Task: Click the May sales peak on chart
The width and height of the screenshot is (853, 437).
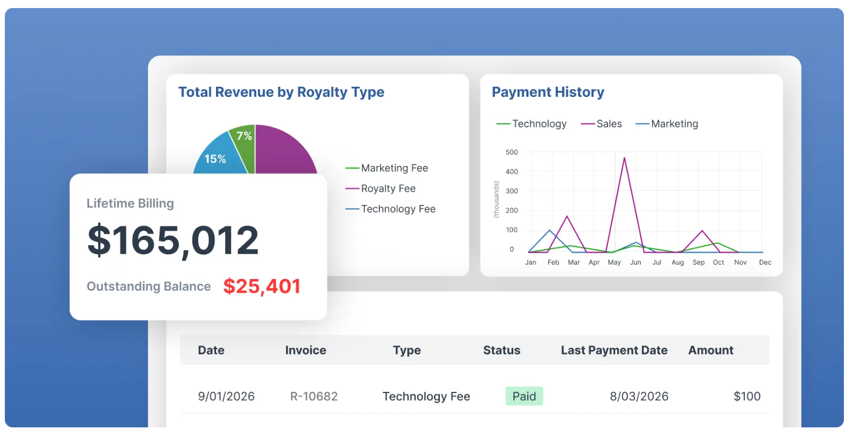Action: 624,158
